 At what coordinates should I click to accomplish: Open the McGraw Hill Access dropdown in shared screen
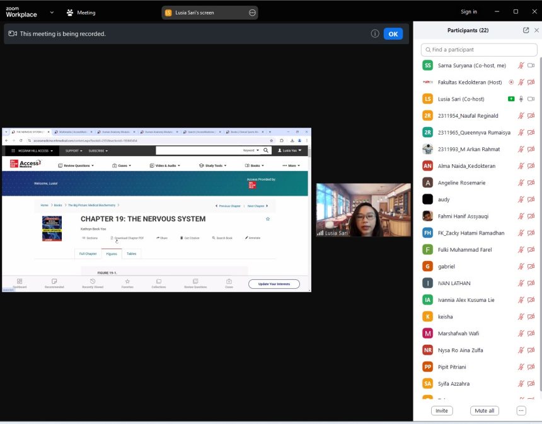[x=33, y=151]
